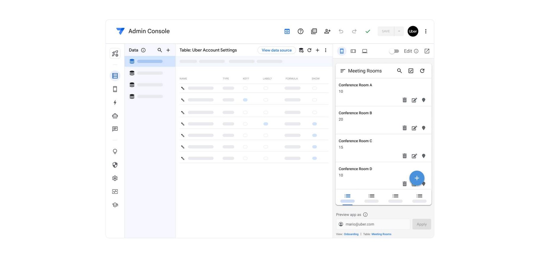Open the Onboarding view link
The height and width of the screenshot is (263, 534).
(351, 234)
